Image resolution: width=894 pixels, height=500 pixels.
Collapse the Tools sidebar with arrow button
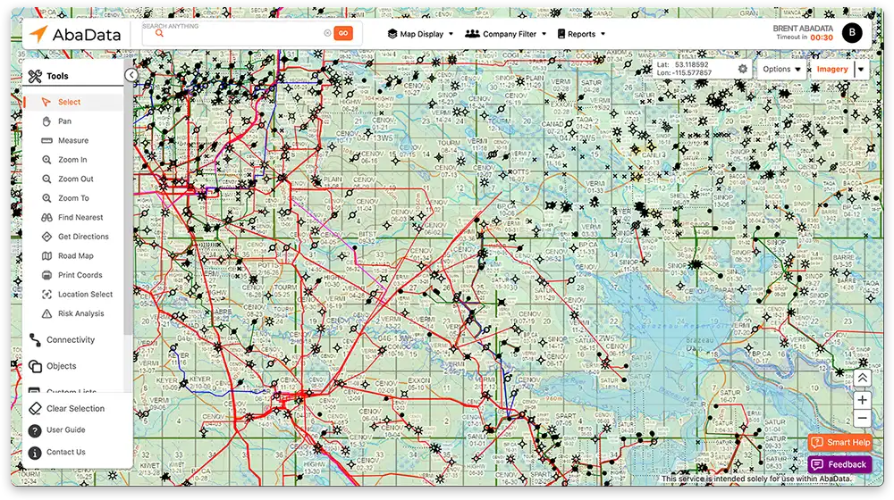tap(131, 76)
